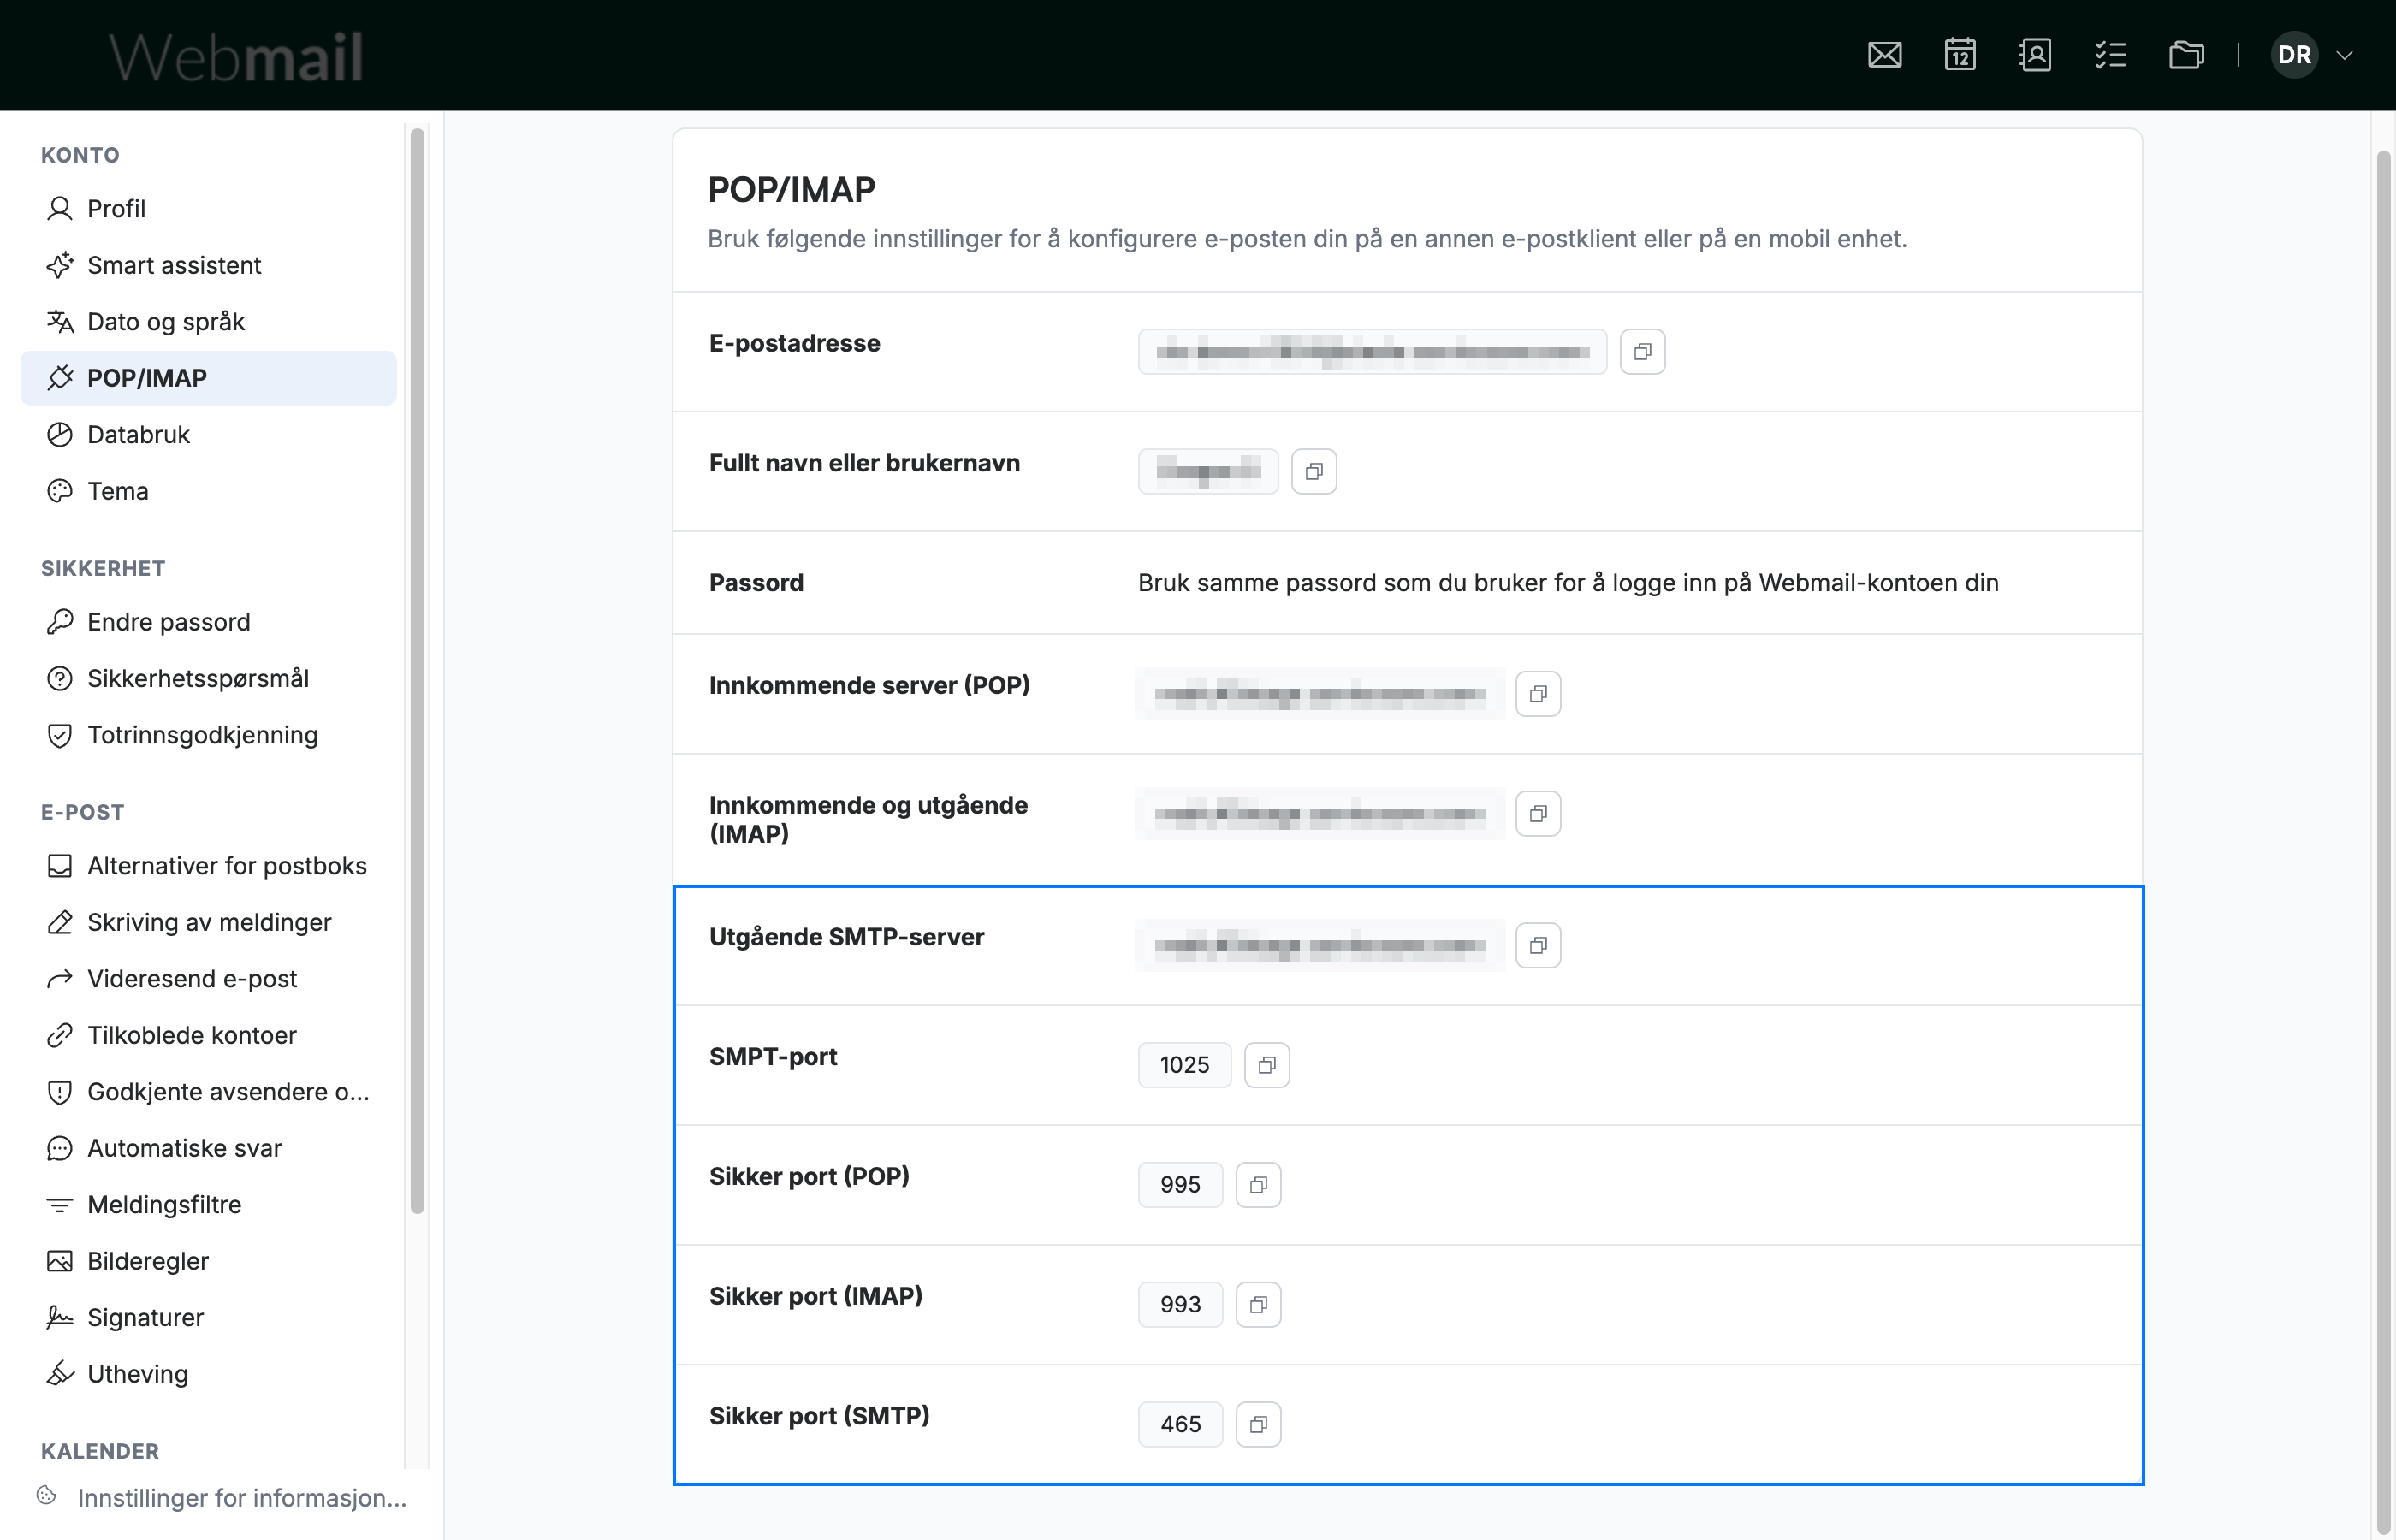Click the KALENDER section header
This screenshot has width=2396, height=1540.
pyautogui.click(x=100, y=1451)
